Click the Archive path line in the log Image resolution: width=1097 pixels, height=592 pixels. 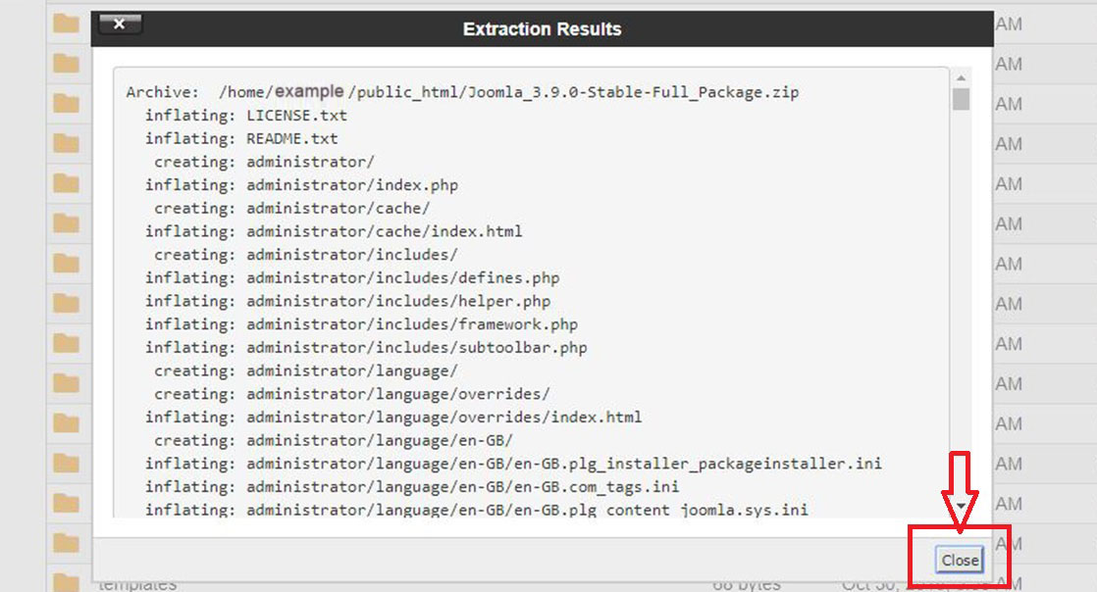(462, 92)
